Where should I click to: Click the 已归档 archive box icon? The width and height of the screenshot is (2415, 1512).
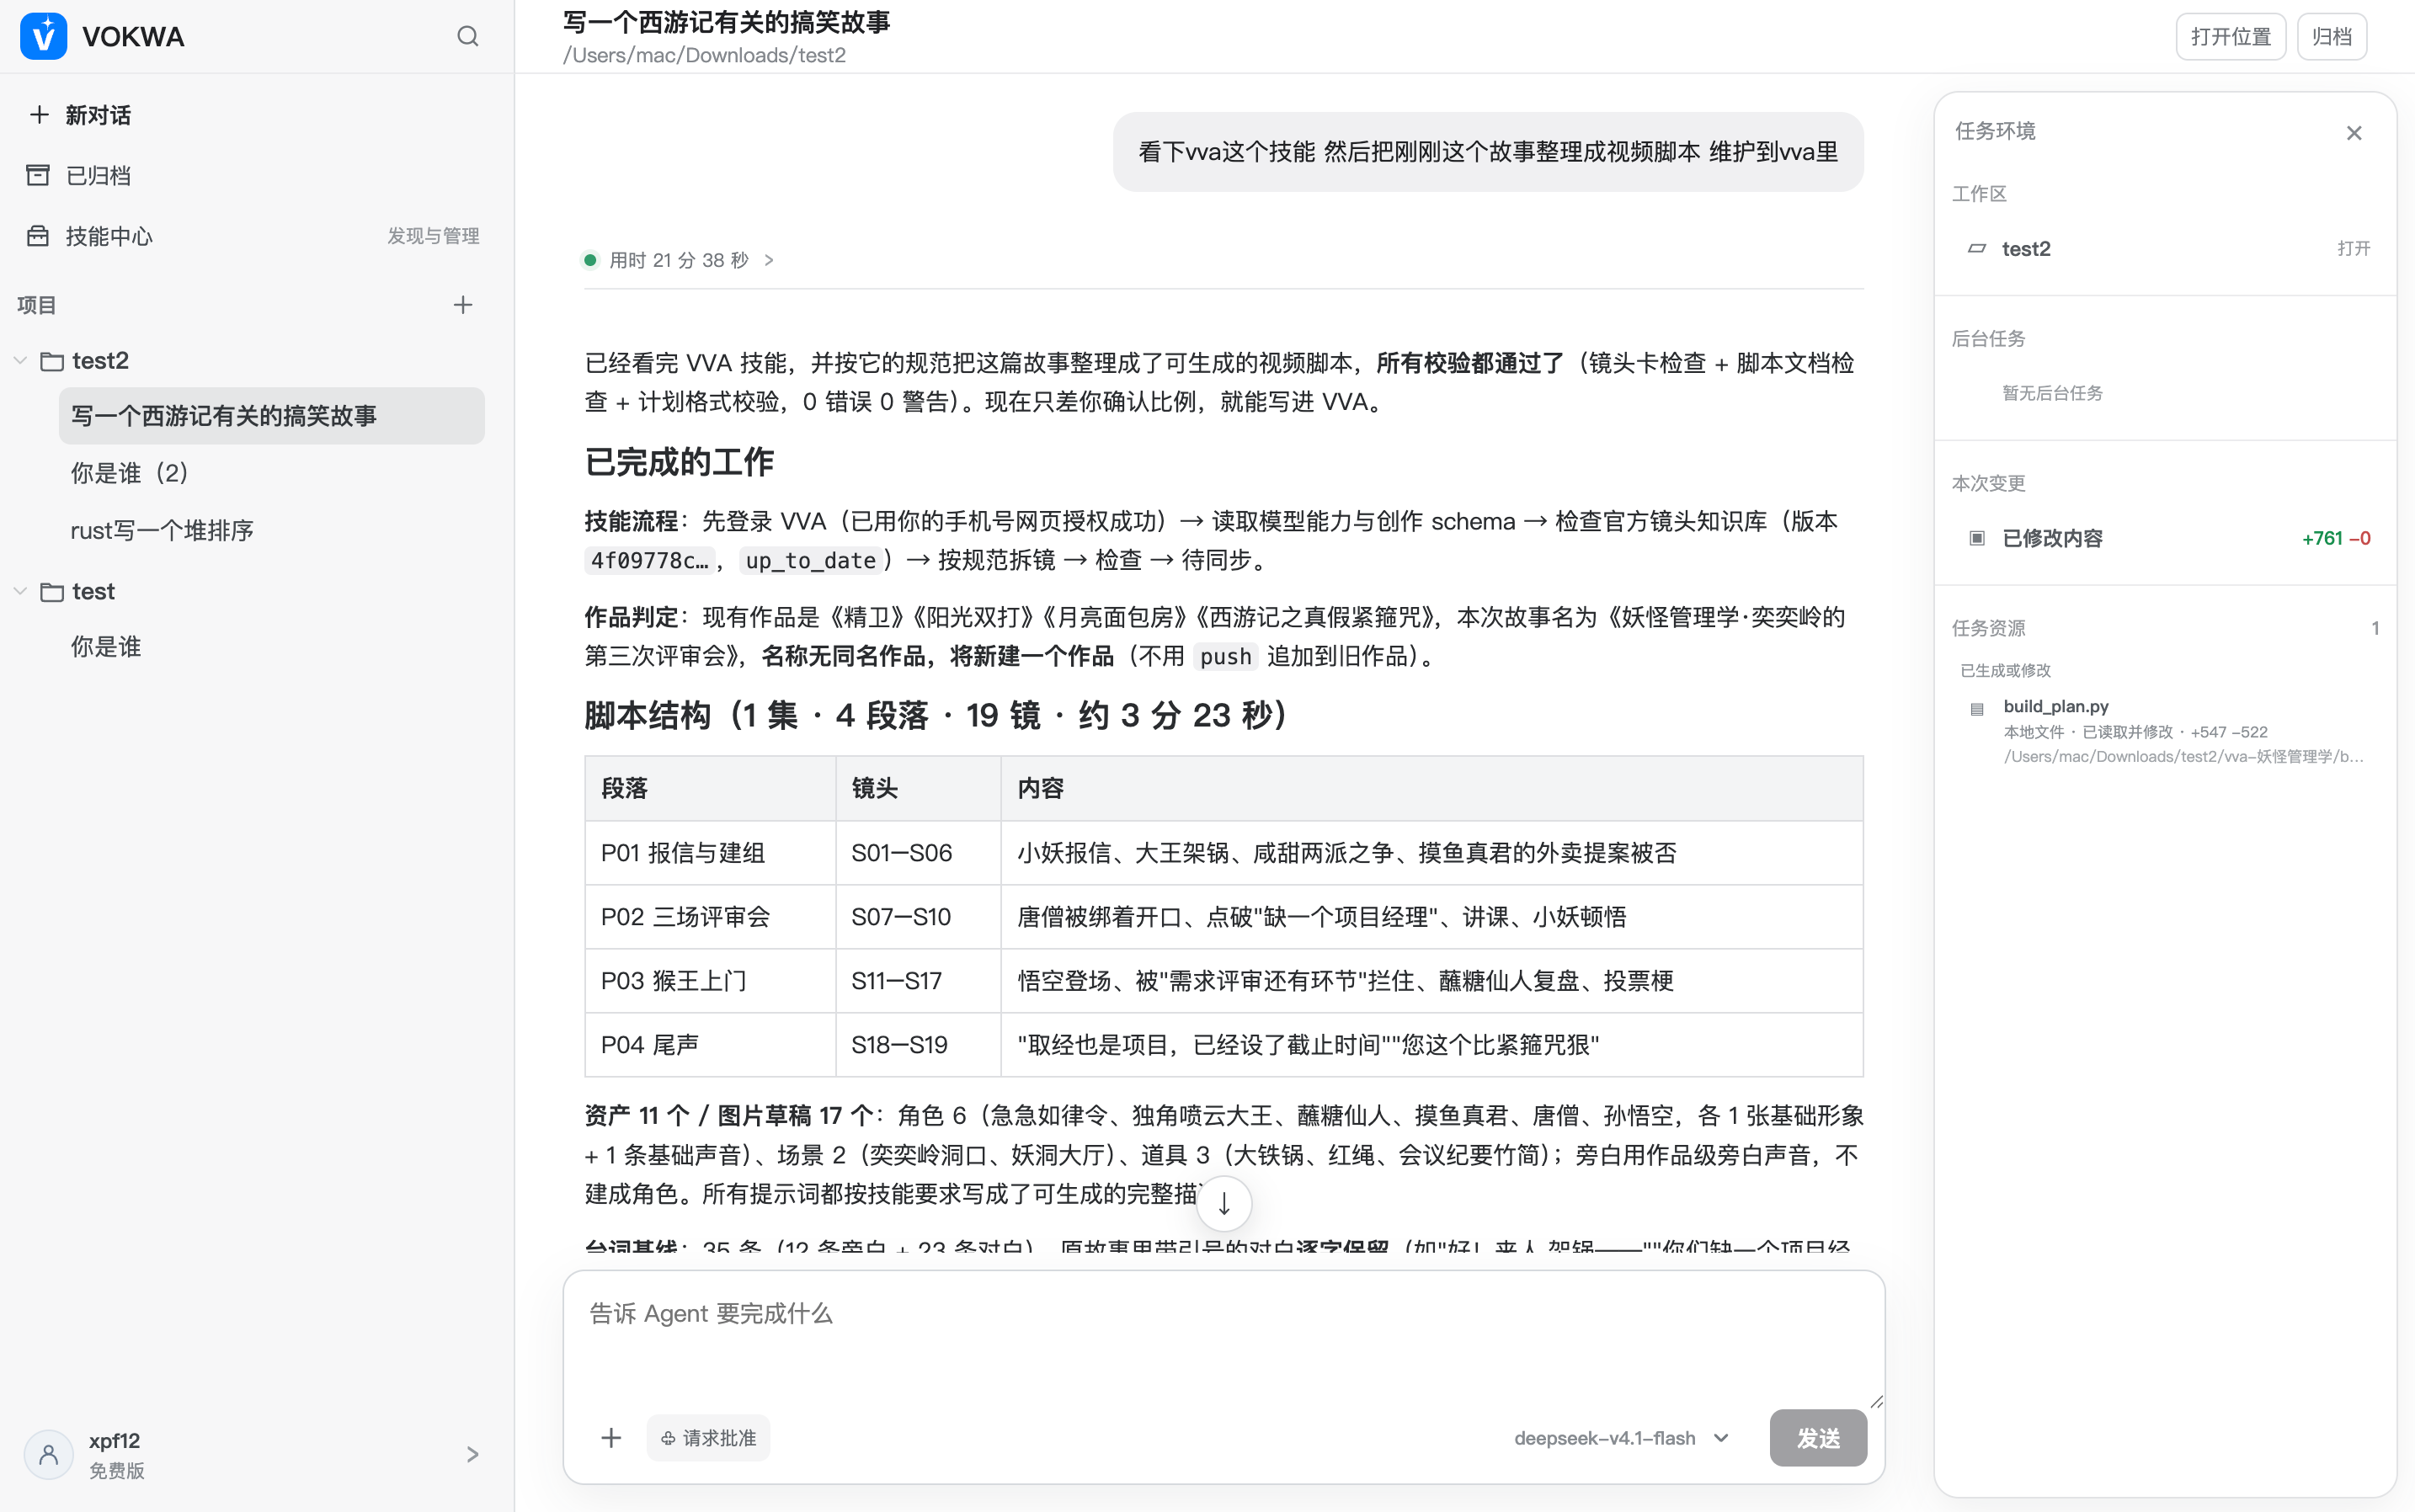[38, 175]
